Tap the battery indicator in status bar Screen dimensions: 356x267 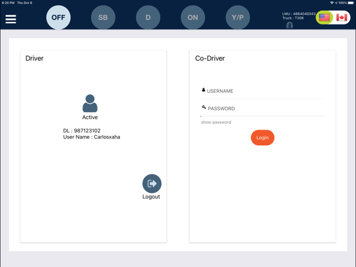click(x=351, y=3)
